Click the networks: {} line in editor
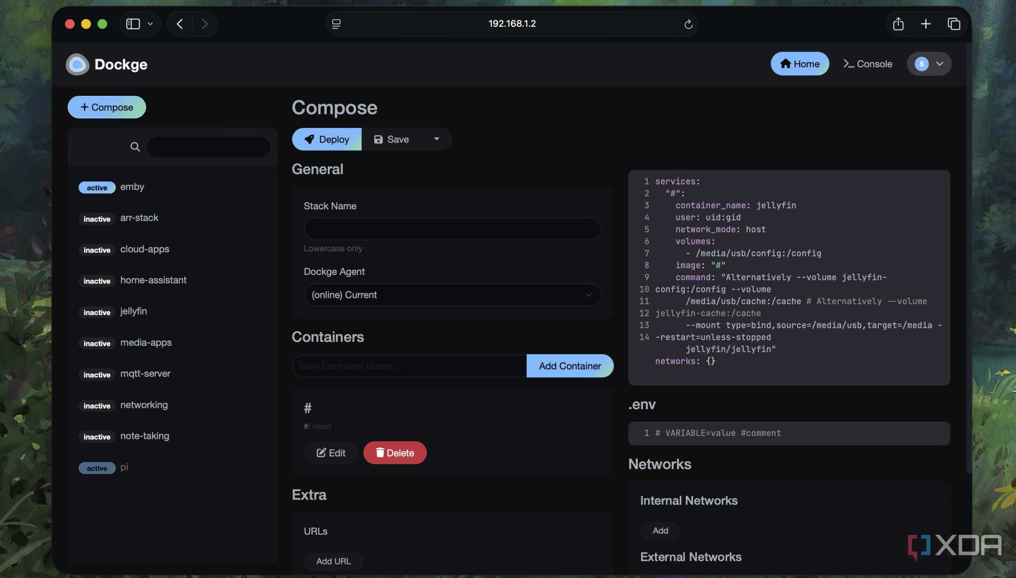 click(x=685, y=361)
